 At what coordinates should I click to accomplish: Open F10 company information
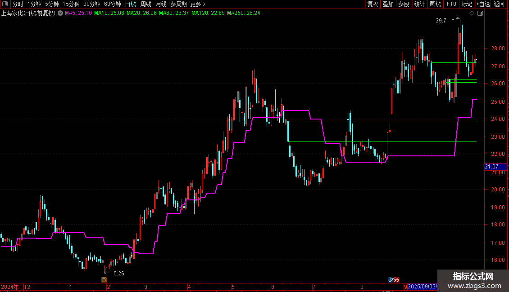tap(451, 4)
